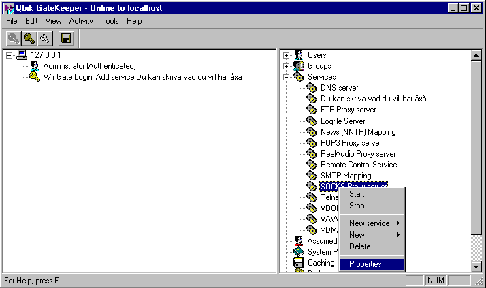Click the Groups tree icon

(x=299, y=66)
